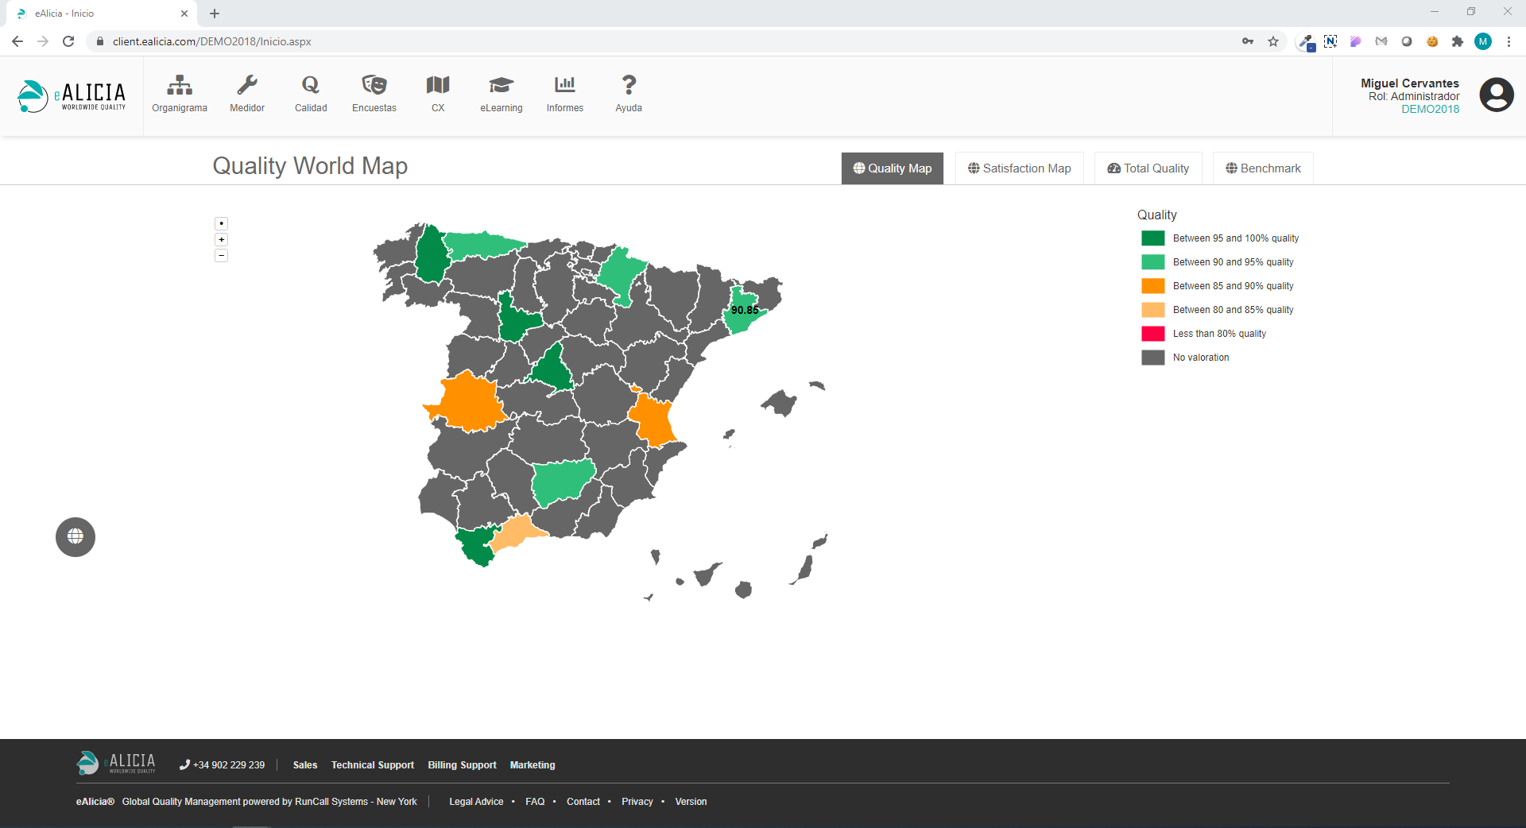The image size is (1526, 828).
Task: Open the Benchmark tab
Action: click(1263, 168)
